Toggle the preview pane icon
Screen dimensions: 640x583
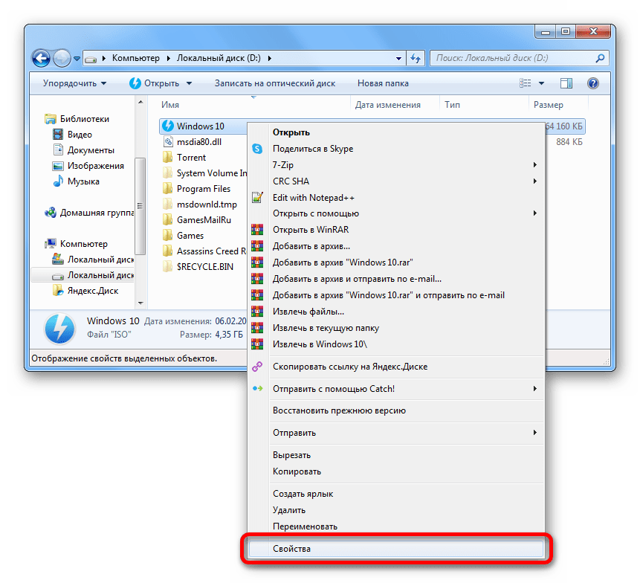click(566, 83)
